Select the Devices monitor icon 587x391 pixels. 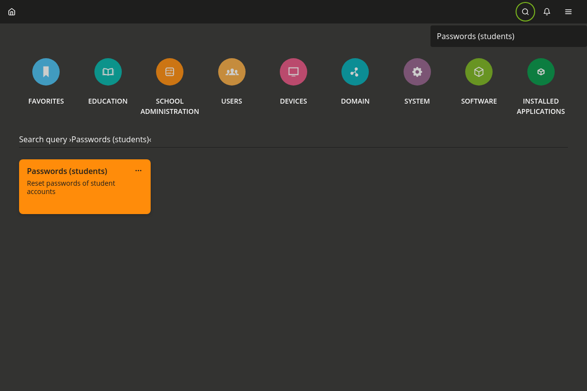pos(293,72)
